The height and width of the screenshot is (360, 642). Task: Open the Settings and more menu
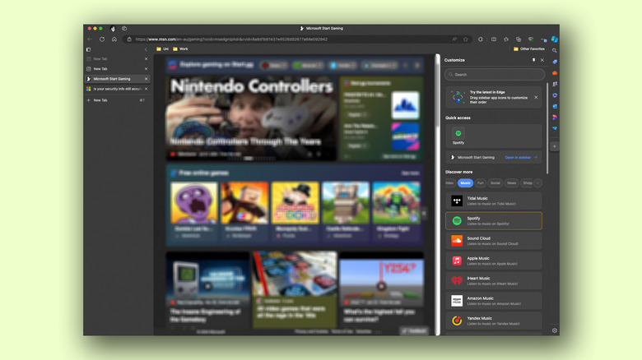tap(543, 39)
